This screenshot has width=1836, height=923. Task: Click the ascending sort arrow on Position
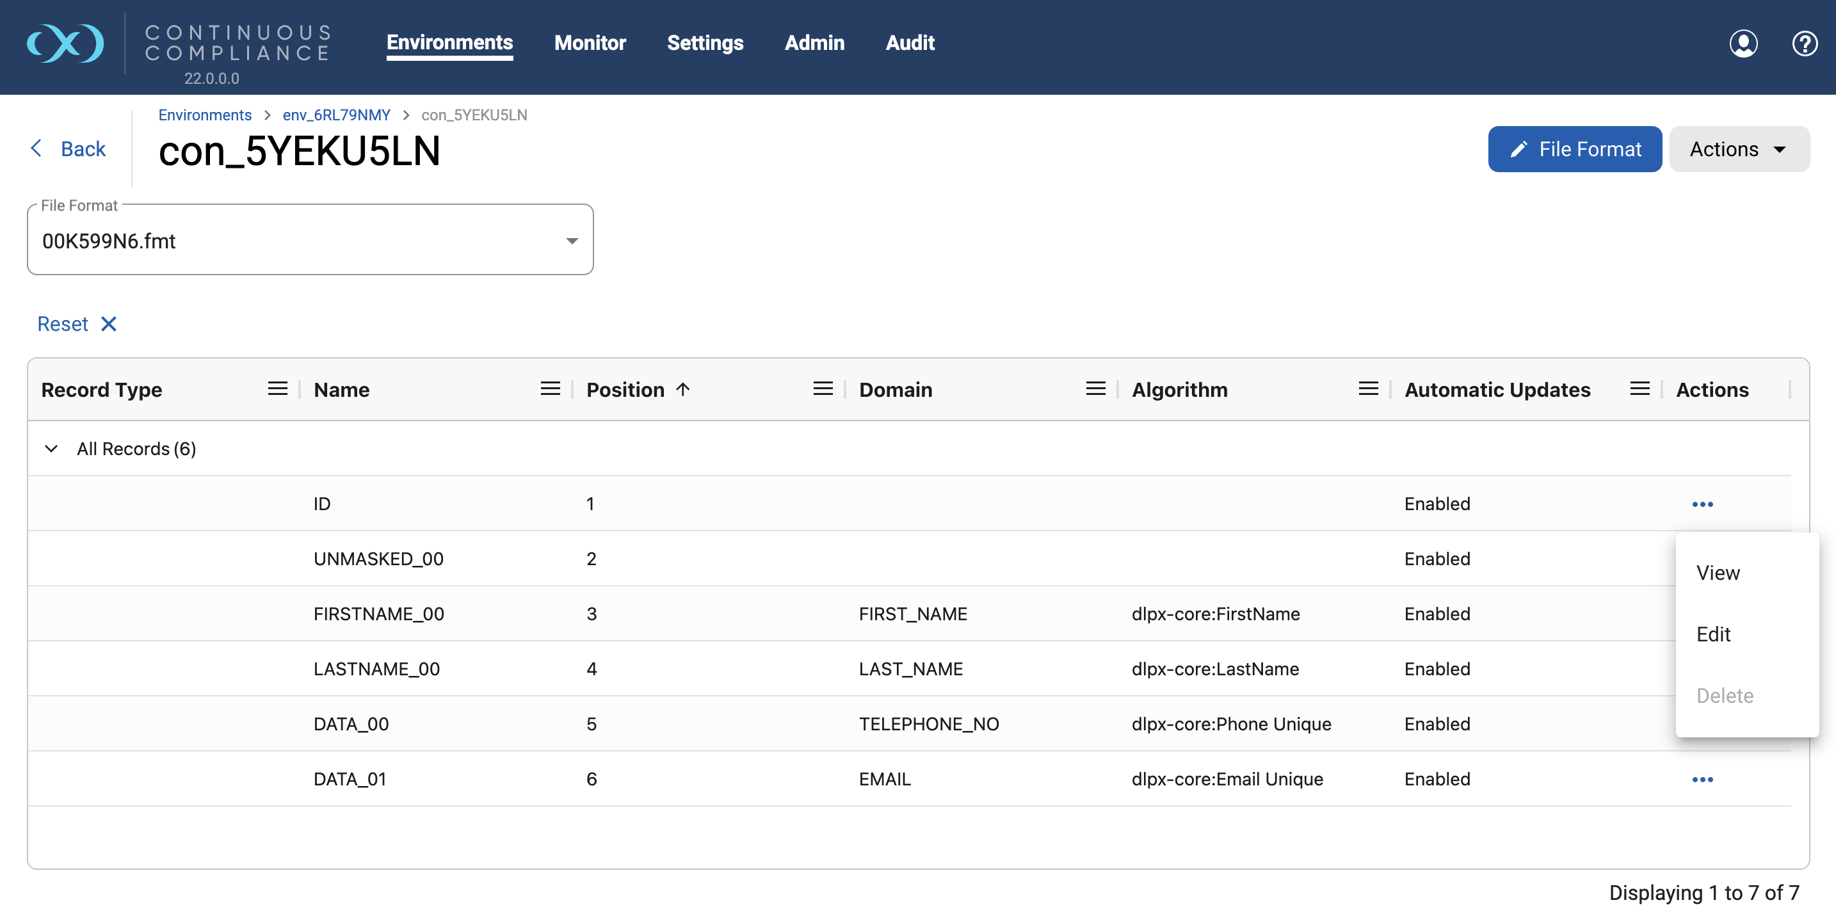pyautogui.click(x=683, y=389)
